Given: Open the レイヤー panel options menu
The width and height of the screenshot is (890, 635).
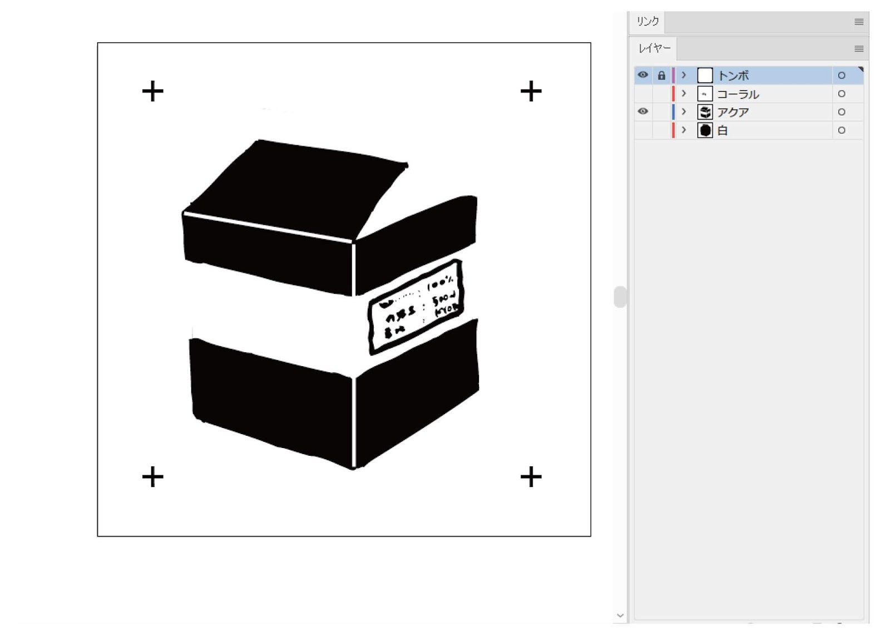Looking at the screenshot, I should coord(859,49).
